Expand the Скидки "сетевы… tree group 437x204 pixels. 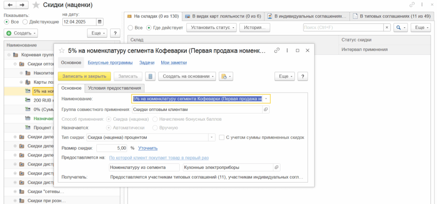(x=15, y=192)
